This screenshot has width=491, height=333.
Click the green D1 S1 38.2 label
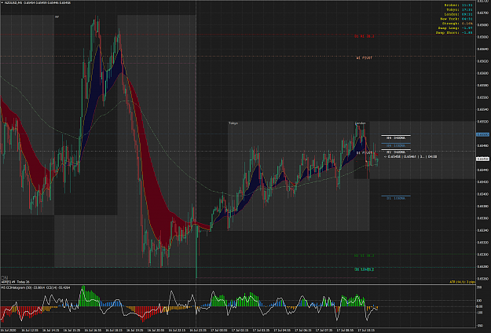365,256
